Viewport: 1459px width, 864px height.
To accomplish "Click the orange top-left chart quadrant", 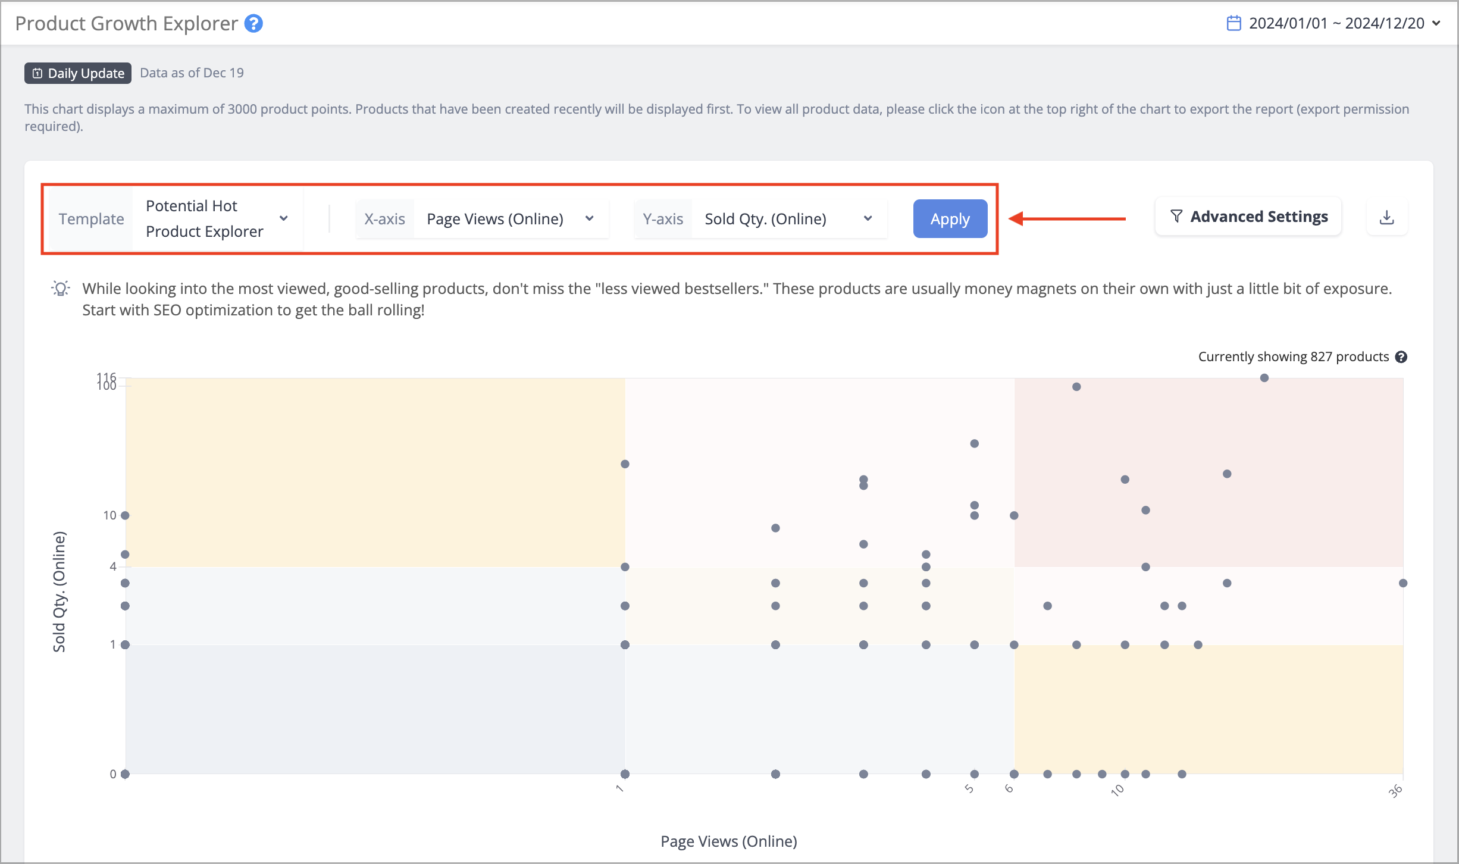I will pyautogui.click(x=375, y=472).
